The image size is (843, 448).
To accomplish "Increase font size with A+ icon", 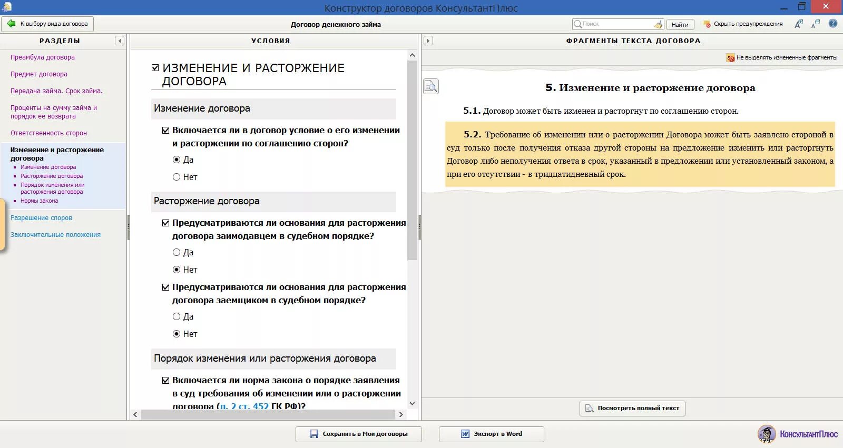I will (x=799, y=24).
